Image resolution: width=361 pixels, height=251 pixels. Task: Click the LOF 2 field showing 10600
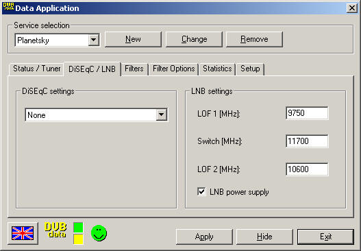tap(307, 169)
